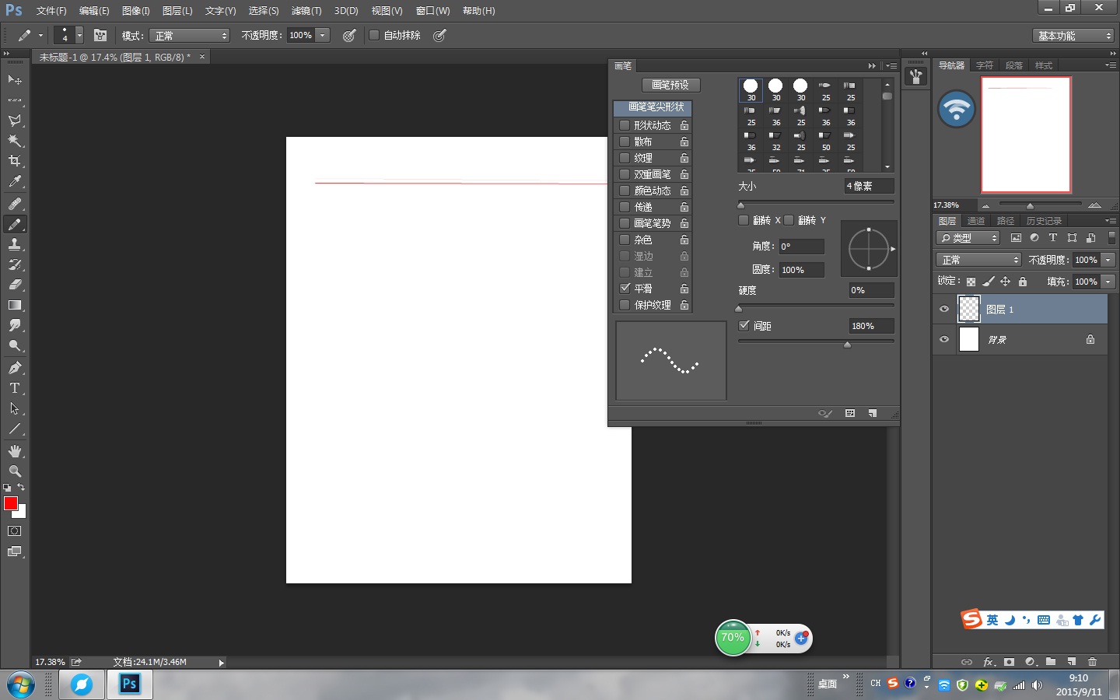Viewport: 1120px width, 700px height.
Task: Toggle 翻转 X checkbox
Action: (x=744, y=220)
